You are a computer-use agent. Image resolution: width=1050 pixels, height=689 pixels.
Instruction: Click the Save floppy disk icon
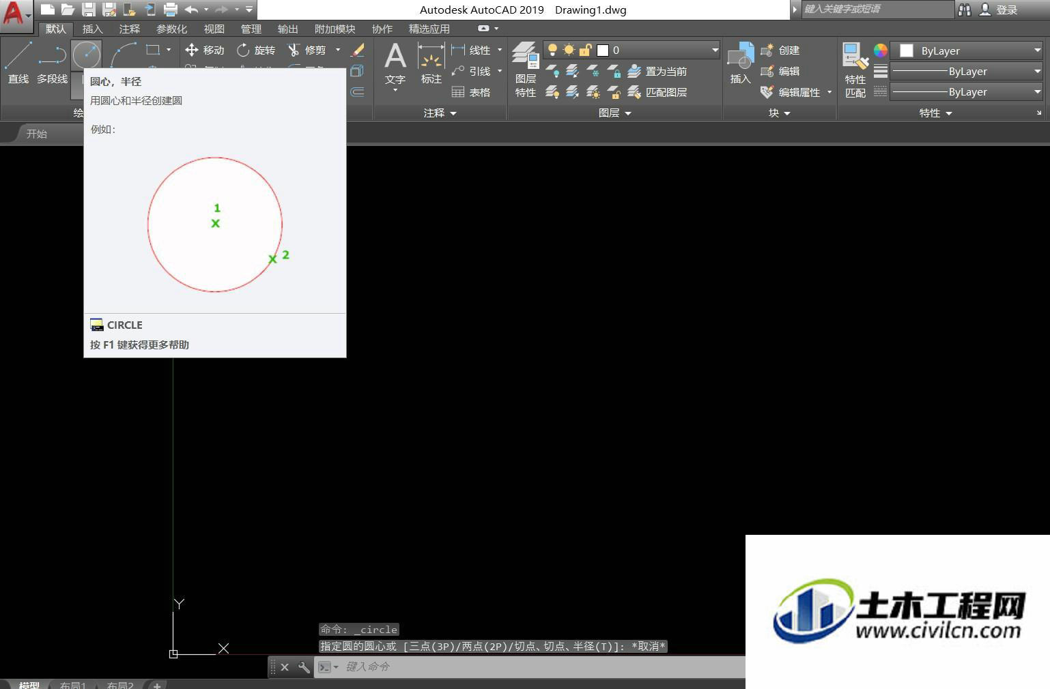[x=88, y=10]
